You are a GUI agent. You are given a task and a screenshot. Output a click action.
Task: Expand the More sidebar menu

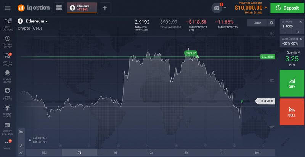tap(7, 144)
